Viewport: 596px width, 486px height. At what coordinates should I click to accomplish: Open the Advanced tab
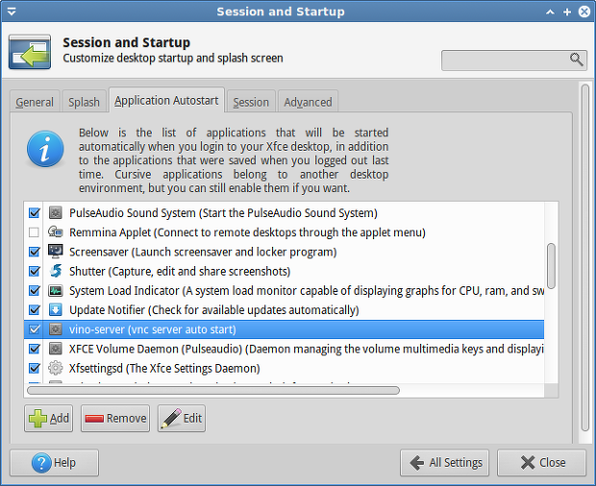coord(308,102)
